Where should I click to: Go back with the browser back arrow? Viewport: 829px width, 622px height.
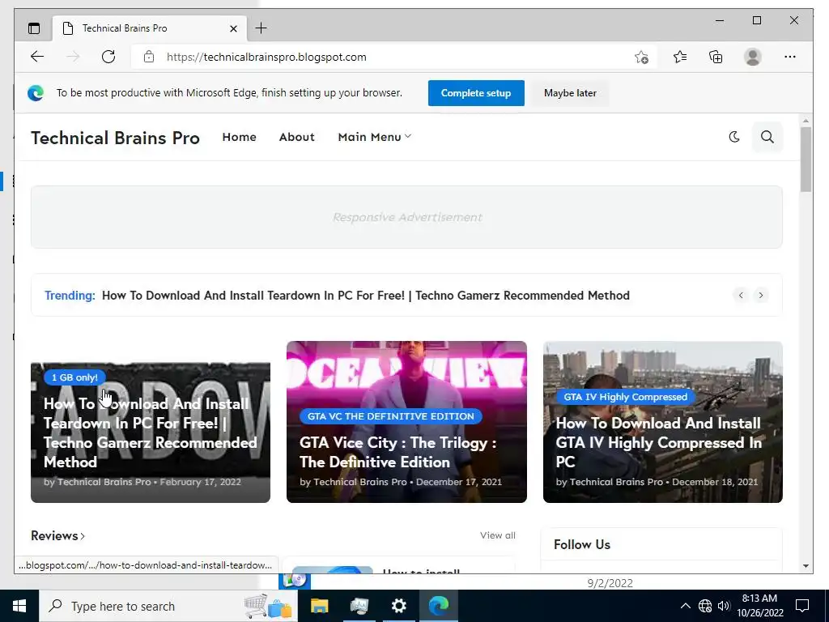[37, 57]
